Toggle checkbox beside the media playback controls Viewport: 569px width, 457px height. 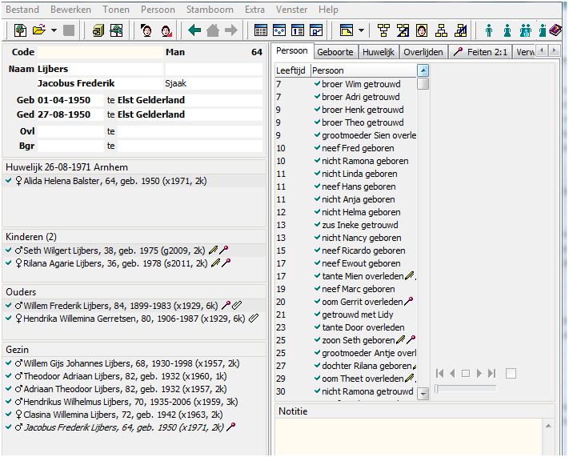click(511, 373)
